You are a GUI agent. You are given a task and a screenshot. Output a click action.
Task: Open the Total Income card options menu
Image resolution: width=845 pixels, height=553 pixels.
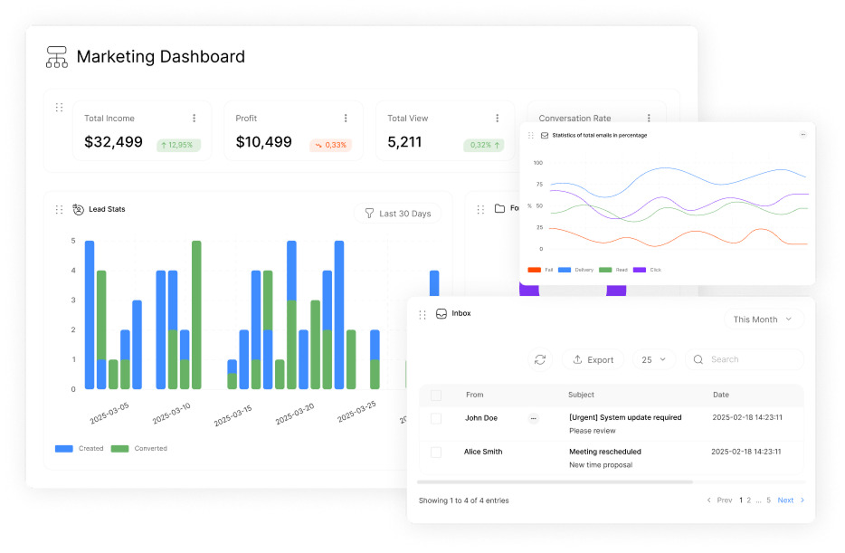[x=194, y=119]
